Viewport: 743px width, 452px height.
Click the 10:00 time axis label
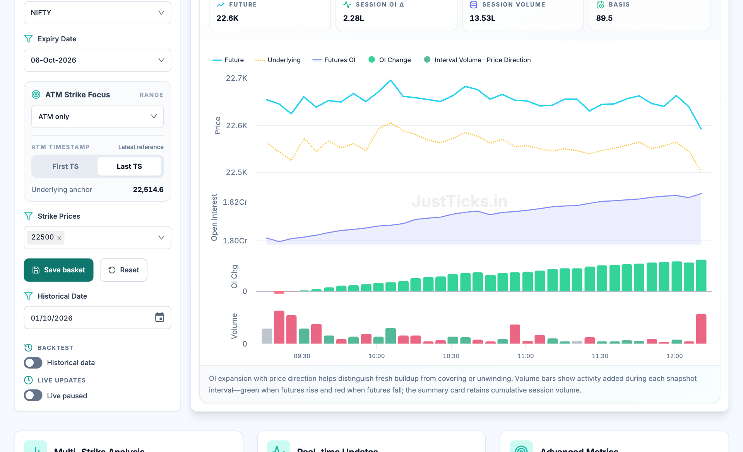pyautogui.click(x=377, y=356)
